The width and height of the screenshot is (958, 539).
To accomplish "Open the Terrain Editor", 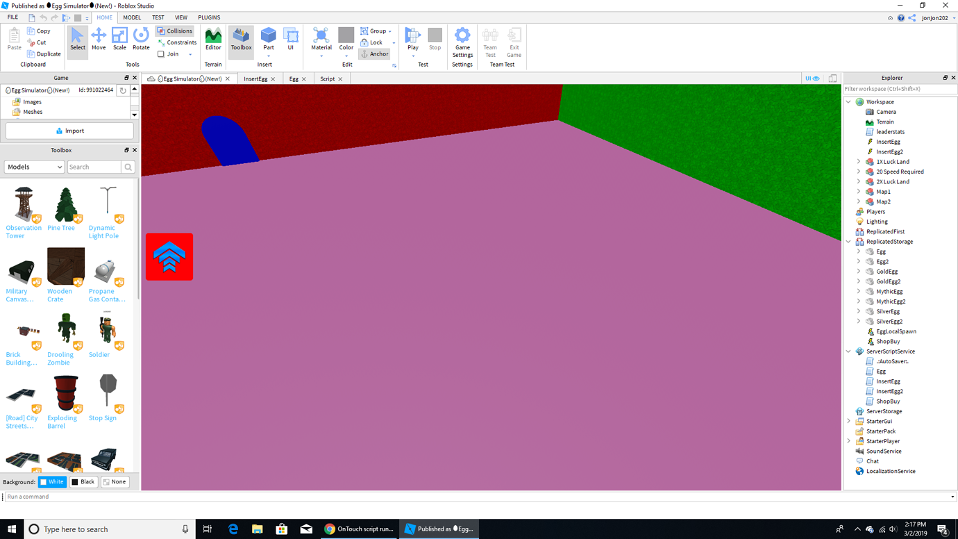I will [212, 40].
